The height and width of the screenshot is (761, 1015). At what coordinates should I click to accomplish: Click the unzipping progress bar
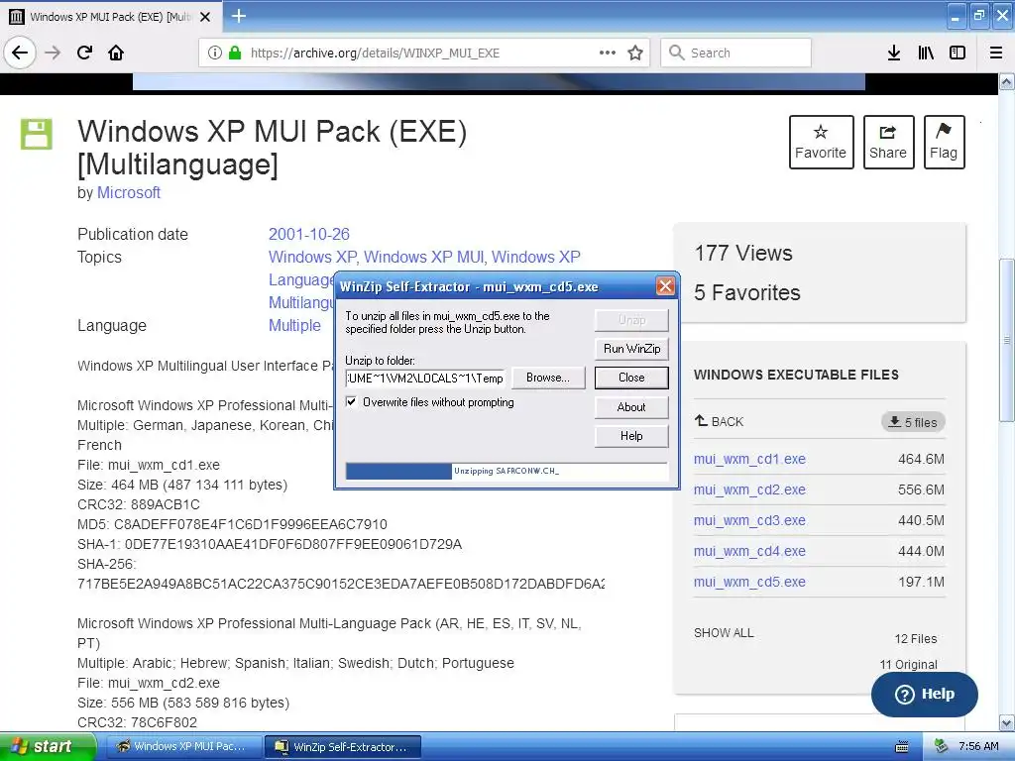(x=507, y=471)
